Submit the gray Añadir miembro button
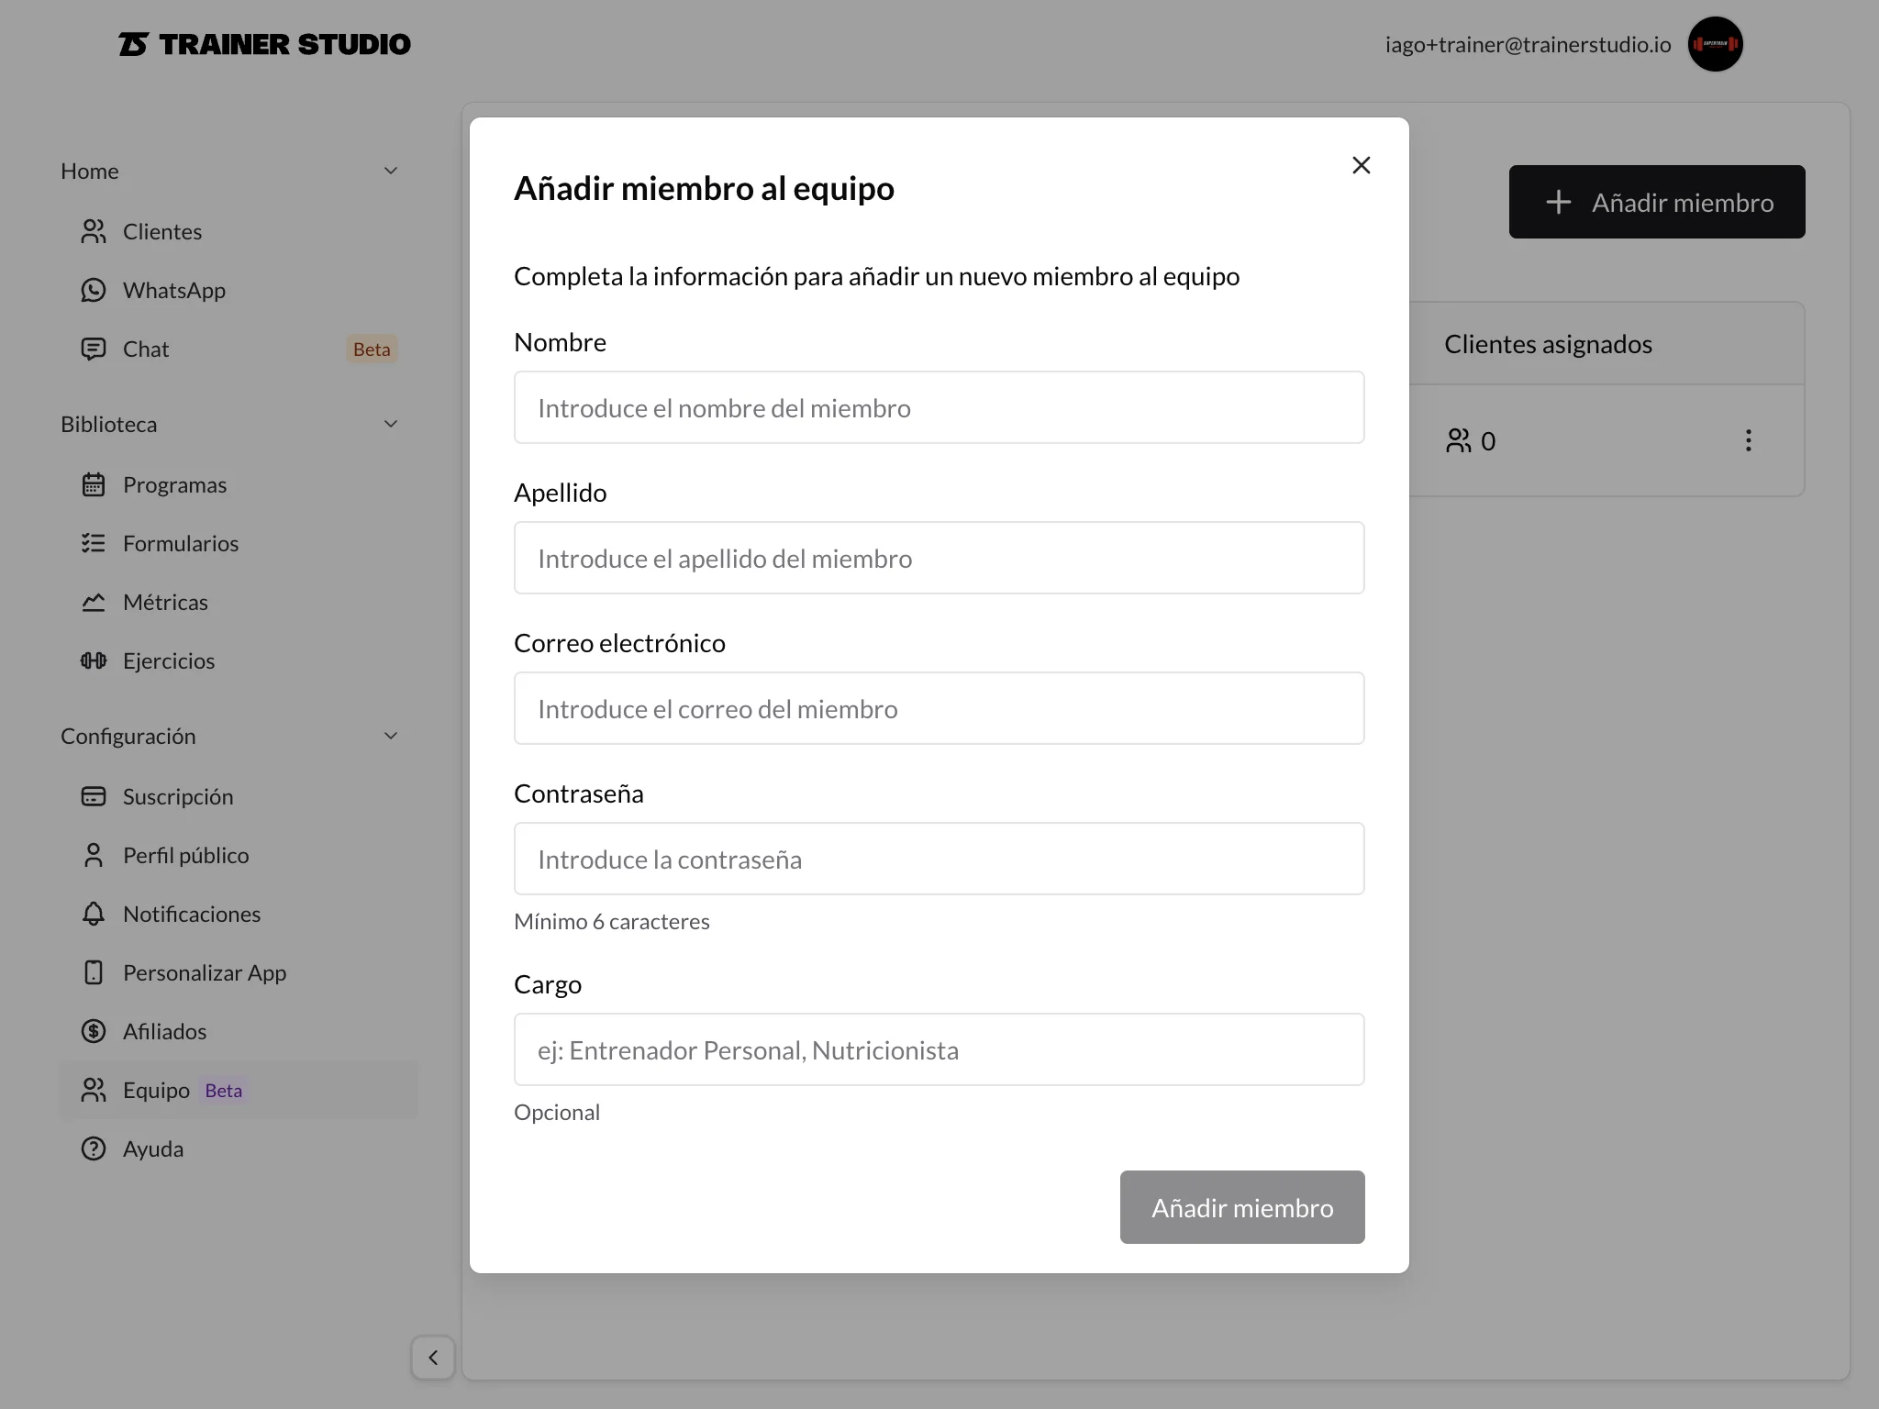Viewport: 1879px width, 1409px height. pyautogui.click(x=1242, y=1207)
